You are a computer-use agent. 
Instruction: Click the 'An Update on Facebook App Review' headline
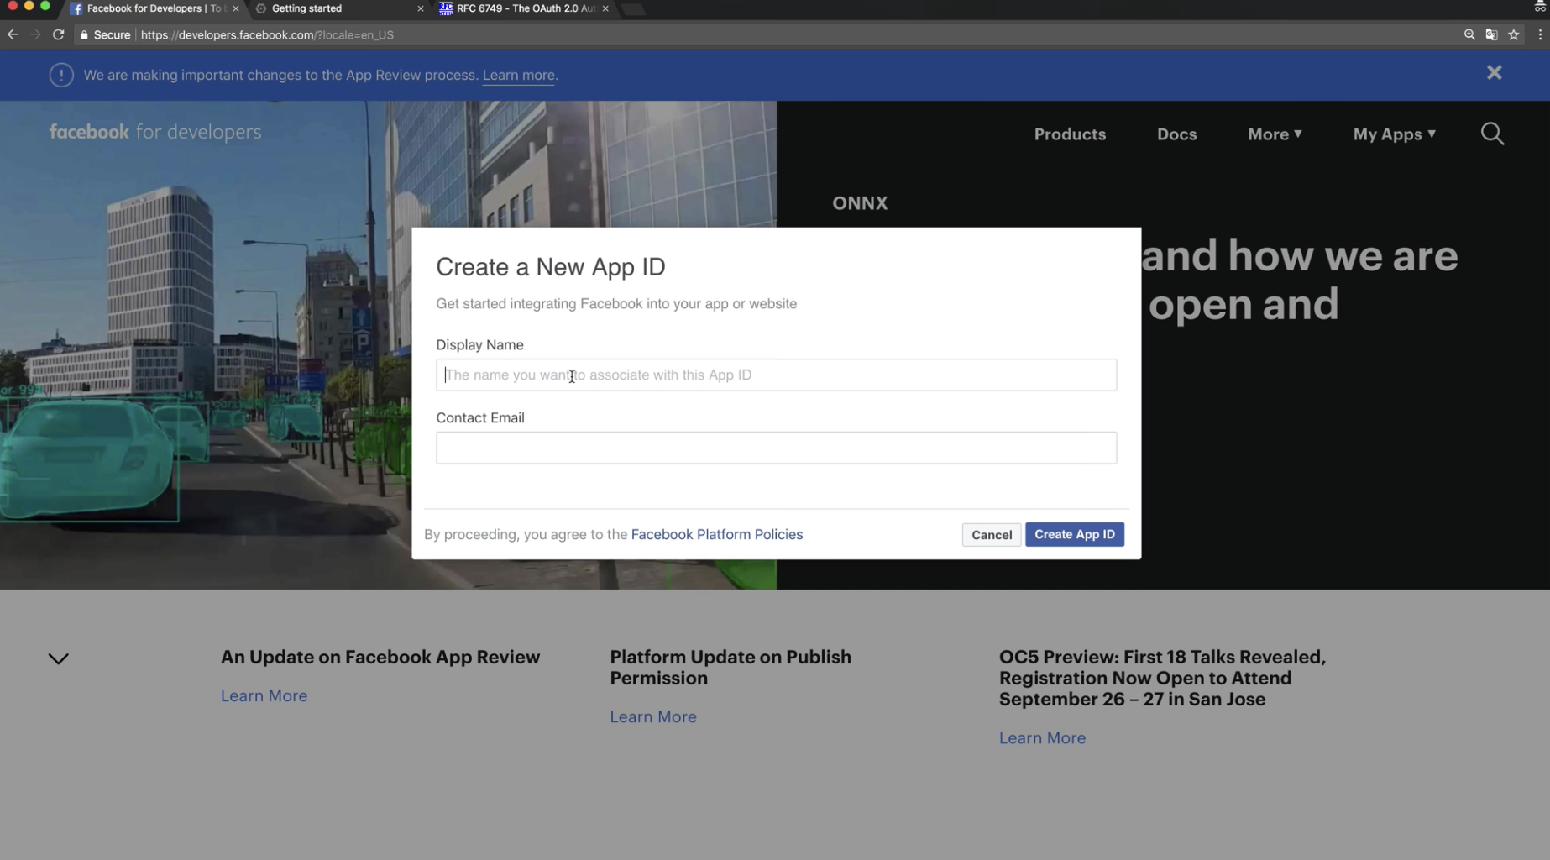(380, 657)
